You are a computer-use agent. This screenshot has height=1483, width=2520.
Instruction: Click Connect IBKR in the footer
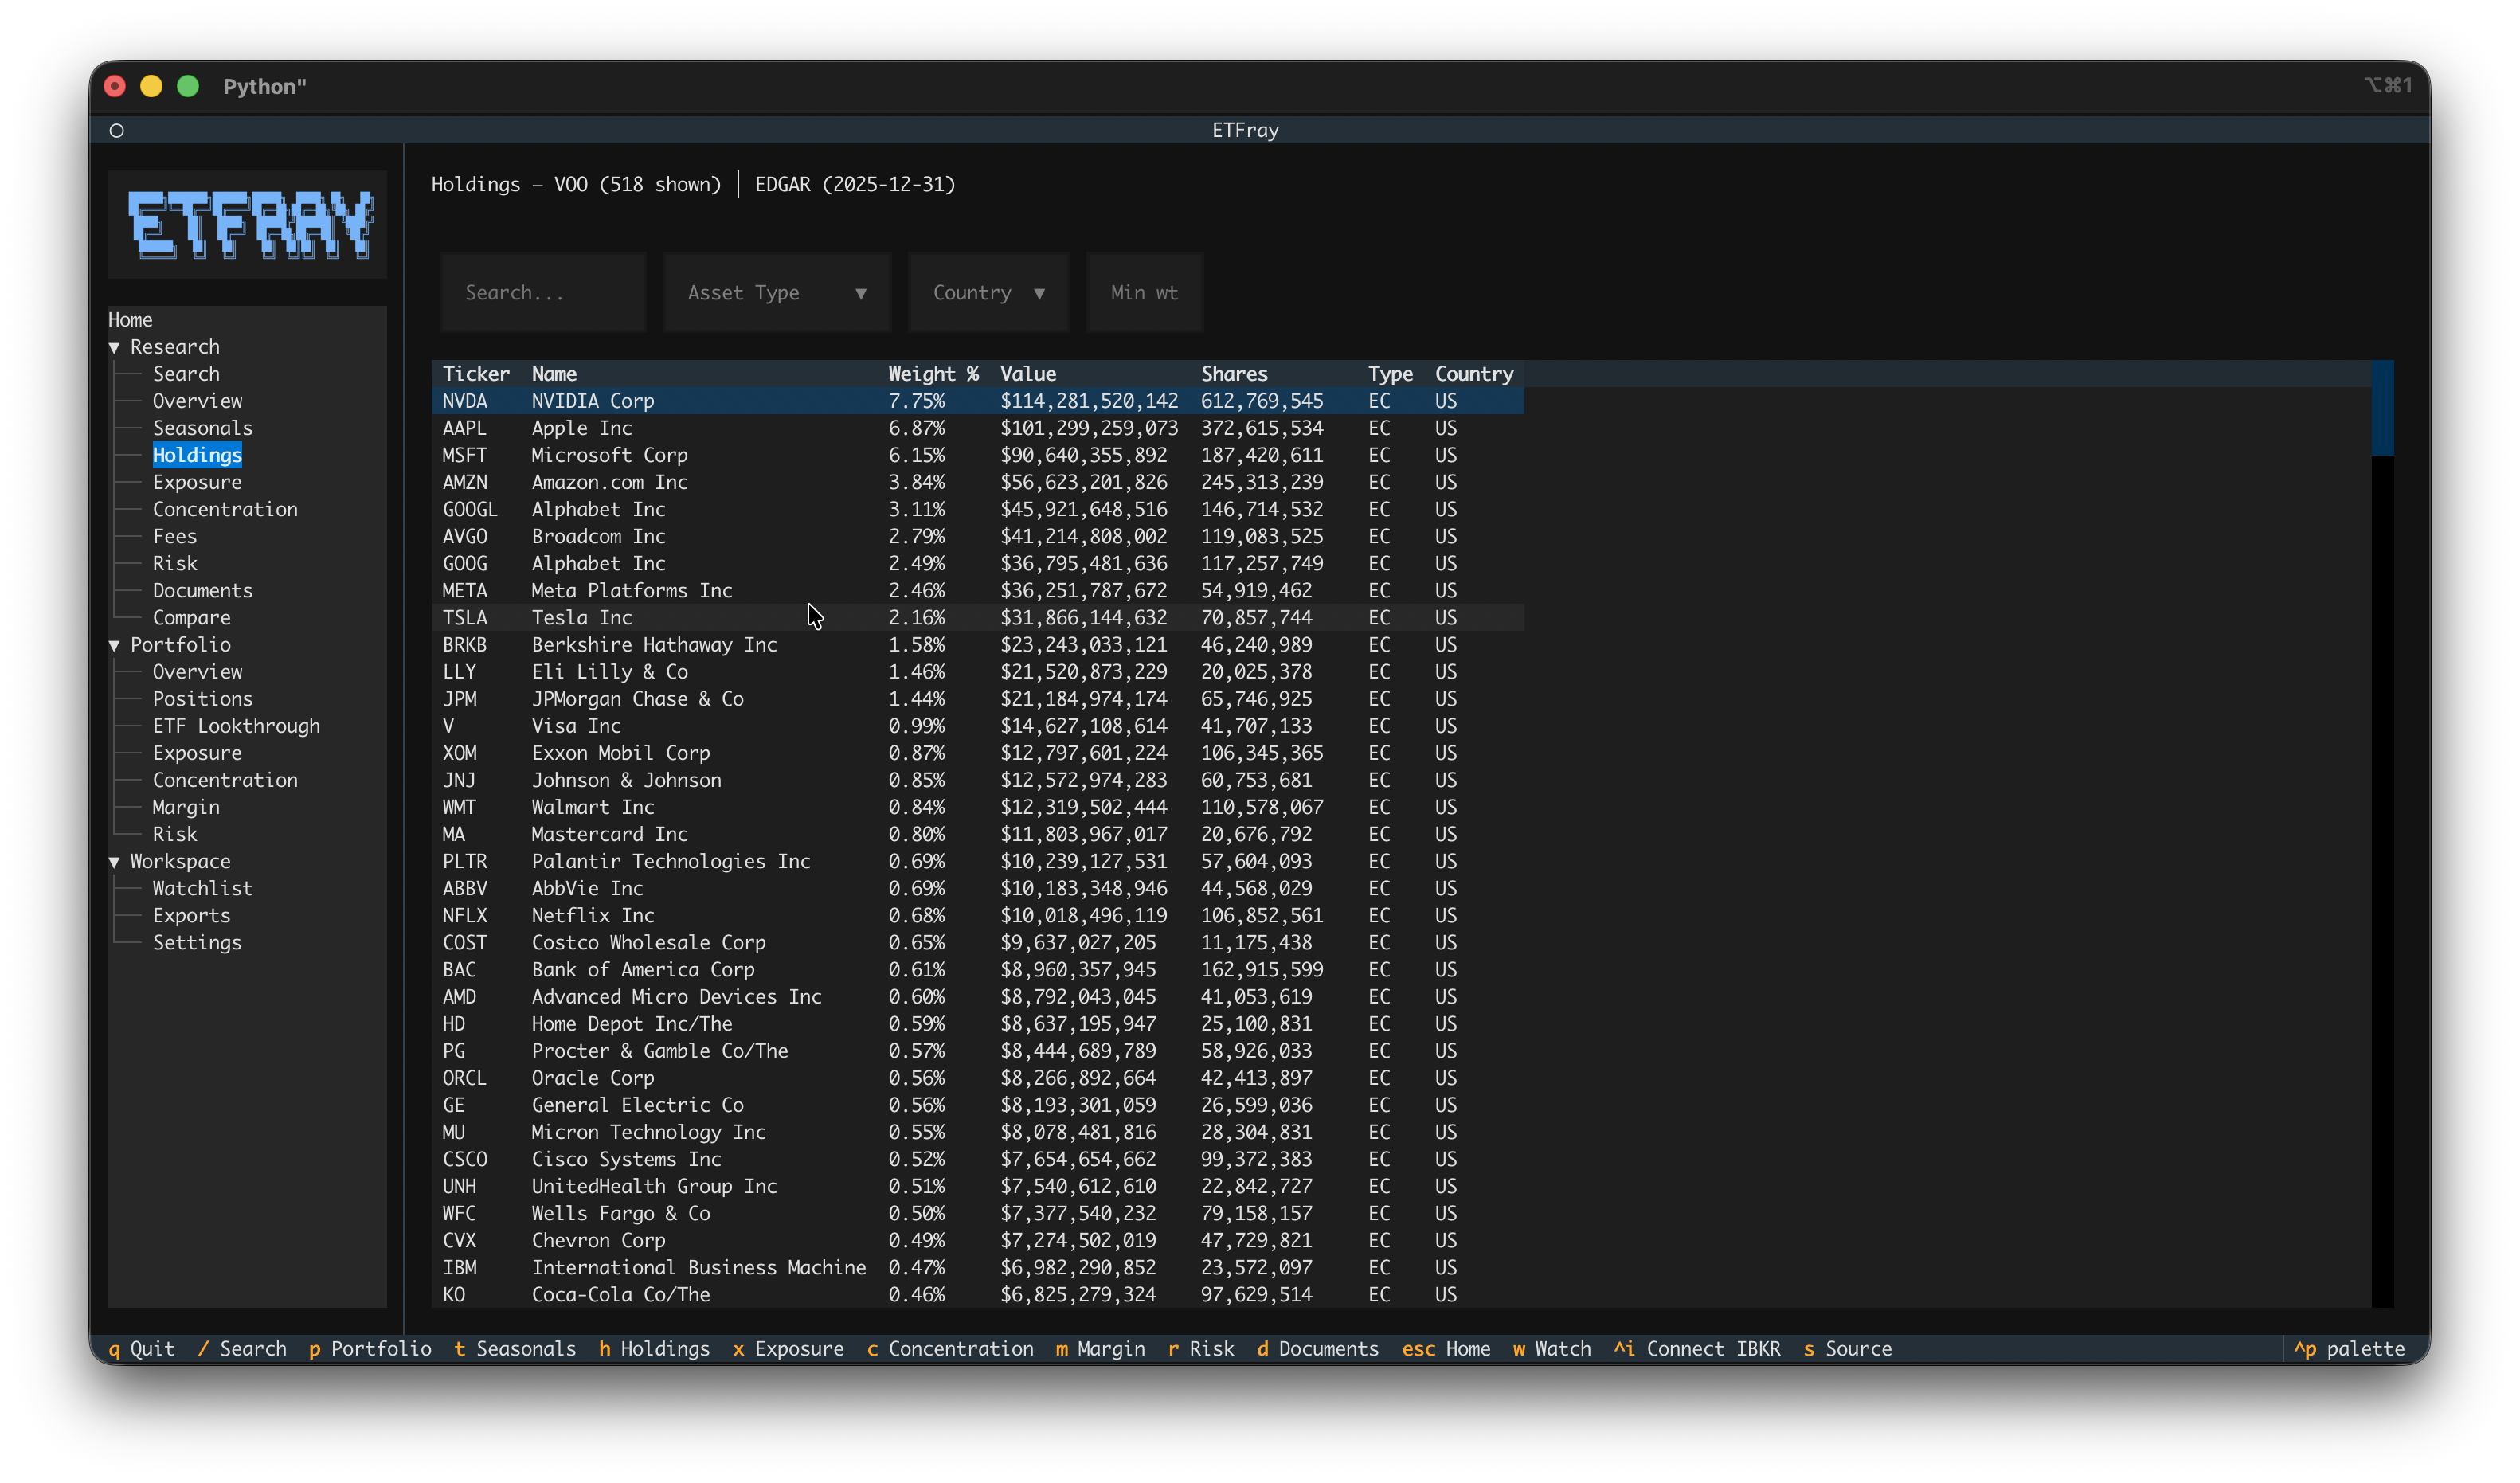pyautogui.click(x=1697, y=1349)
